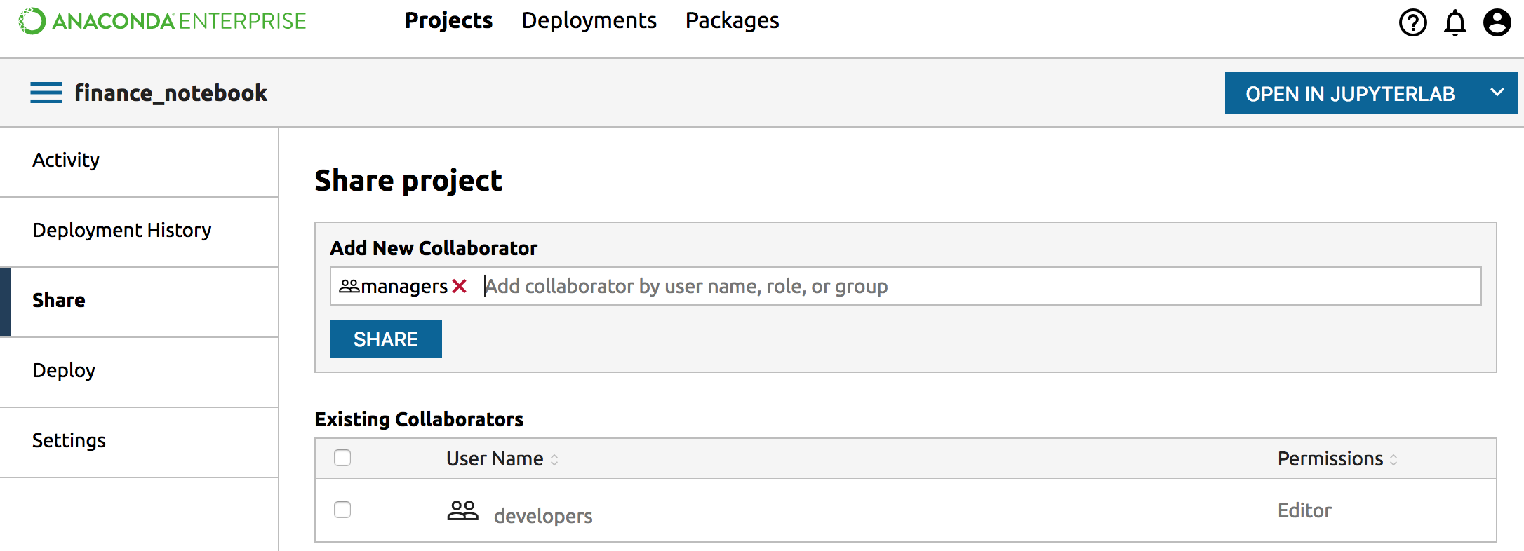Click the group icon next to developers
The width and height of the screenshot is (1524, 551).
(462, 511)
